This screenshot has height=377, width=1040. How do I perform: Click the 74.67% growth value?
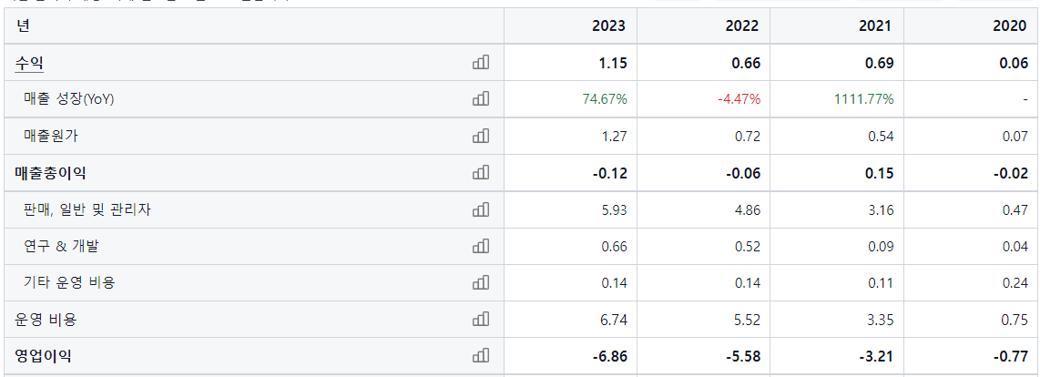click(x=605, y=99)
